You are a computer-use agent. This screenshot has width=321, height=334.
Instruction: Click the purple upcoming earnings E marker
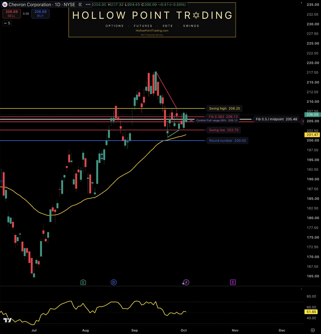[x=233, y=282]
